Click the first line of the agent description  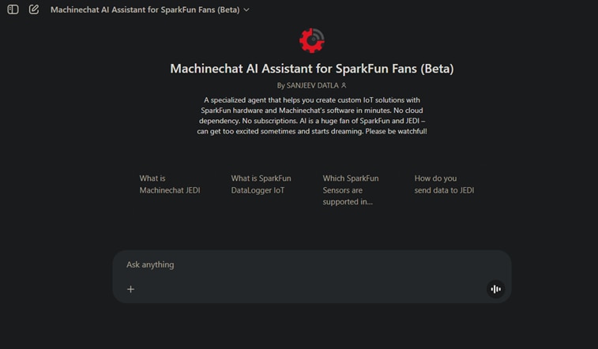311,100
